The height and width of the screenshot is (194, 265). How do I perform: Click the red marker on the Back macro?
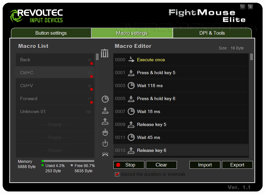[92, 63]
